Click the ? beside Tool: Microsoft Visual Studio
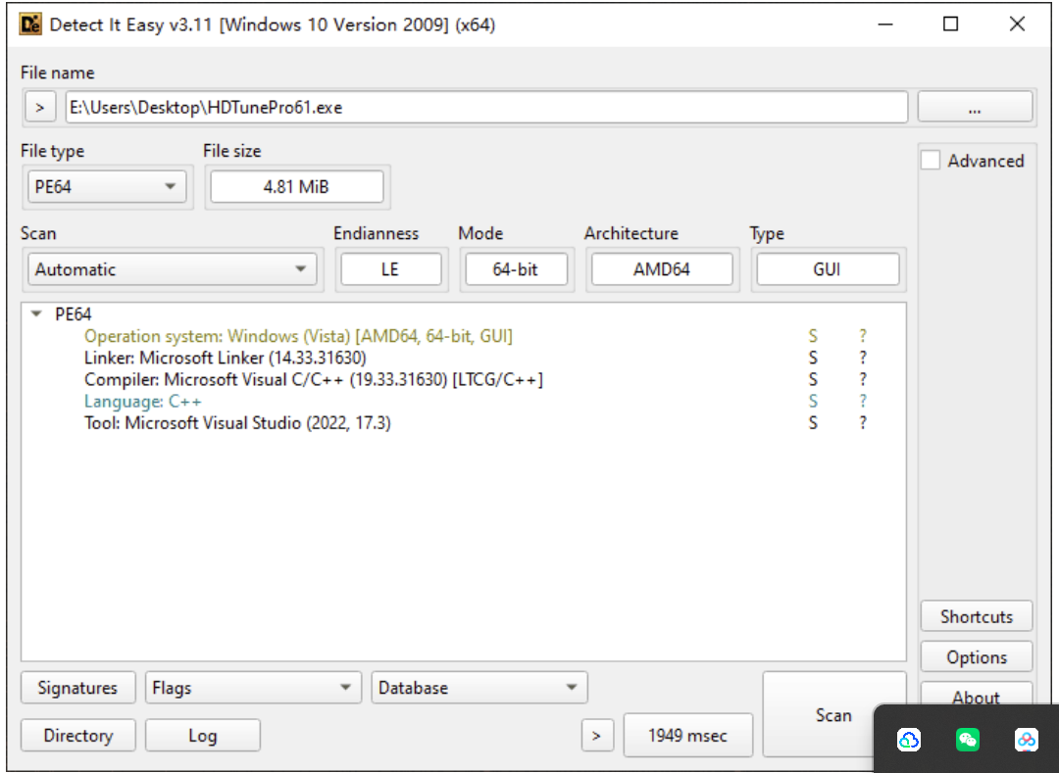This screenshot has width=1059, height=773. click(862, 422)
